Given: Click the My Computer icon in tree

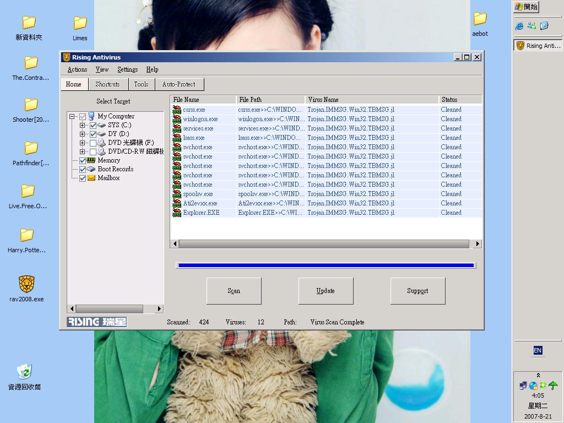Looking at the screenshot, I should (x=91, y=116).
